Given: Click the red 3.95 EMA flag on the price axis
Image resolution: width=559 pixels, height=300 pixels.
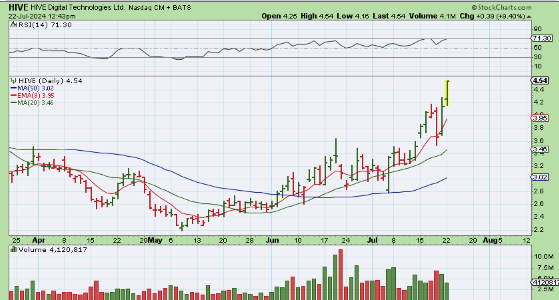Looking at the screenshot, I should point(539,118).
